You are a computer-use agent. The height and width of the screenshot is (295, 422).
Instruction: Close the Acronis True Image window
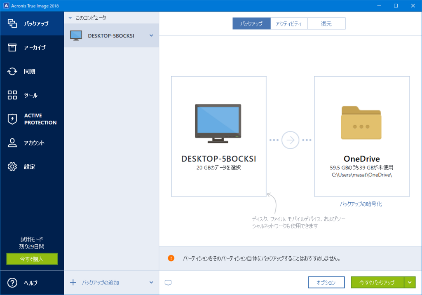(x=413, y=6)
